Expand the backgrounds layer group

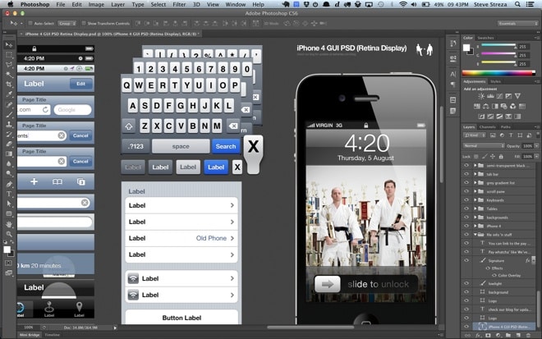475,217
